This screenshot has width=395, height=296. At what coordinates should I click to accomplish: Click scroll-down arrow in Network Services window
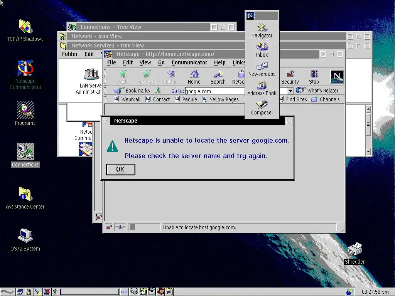coord(368,151)
